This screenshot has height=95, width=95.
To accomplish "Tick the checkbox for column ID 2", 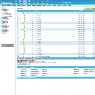I will [x=36, y=15].
